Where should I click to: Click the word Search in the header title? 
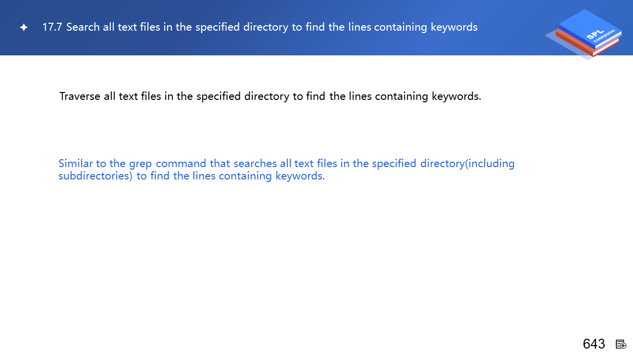tap(83, 27)
